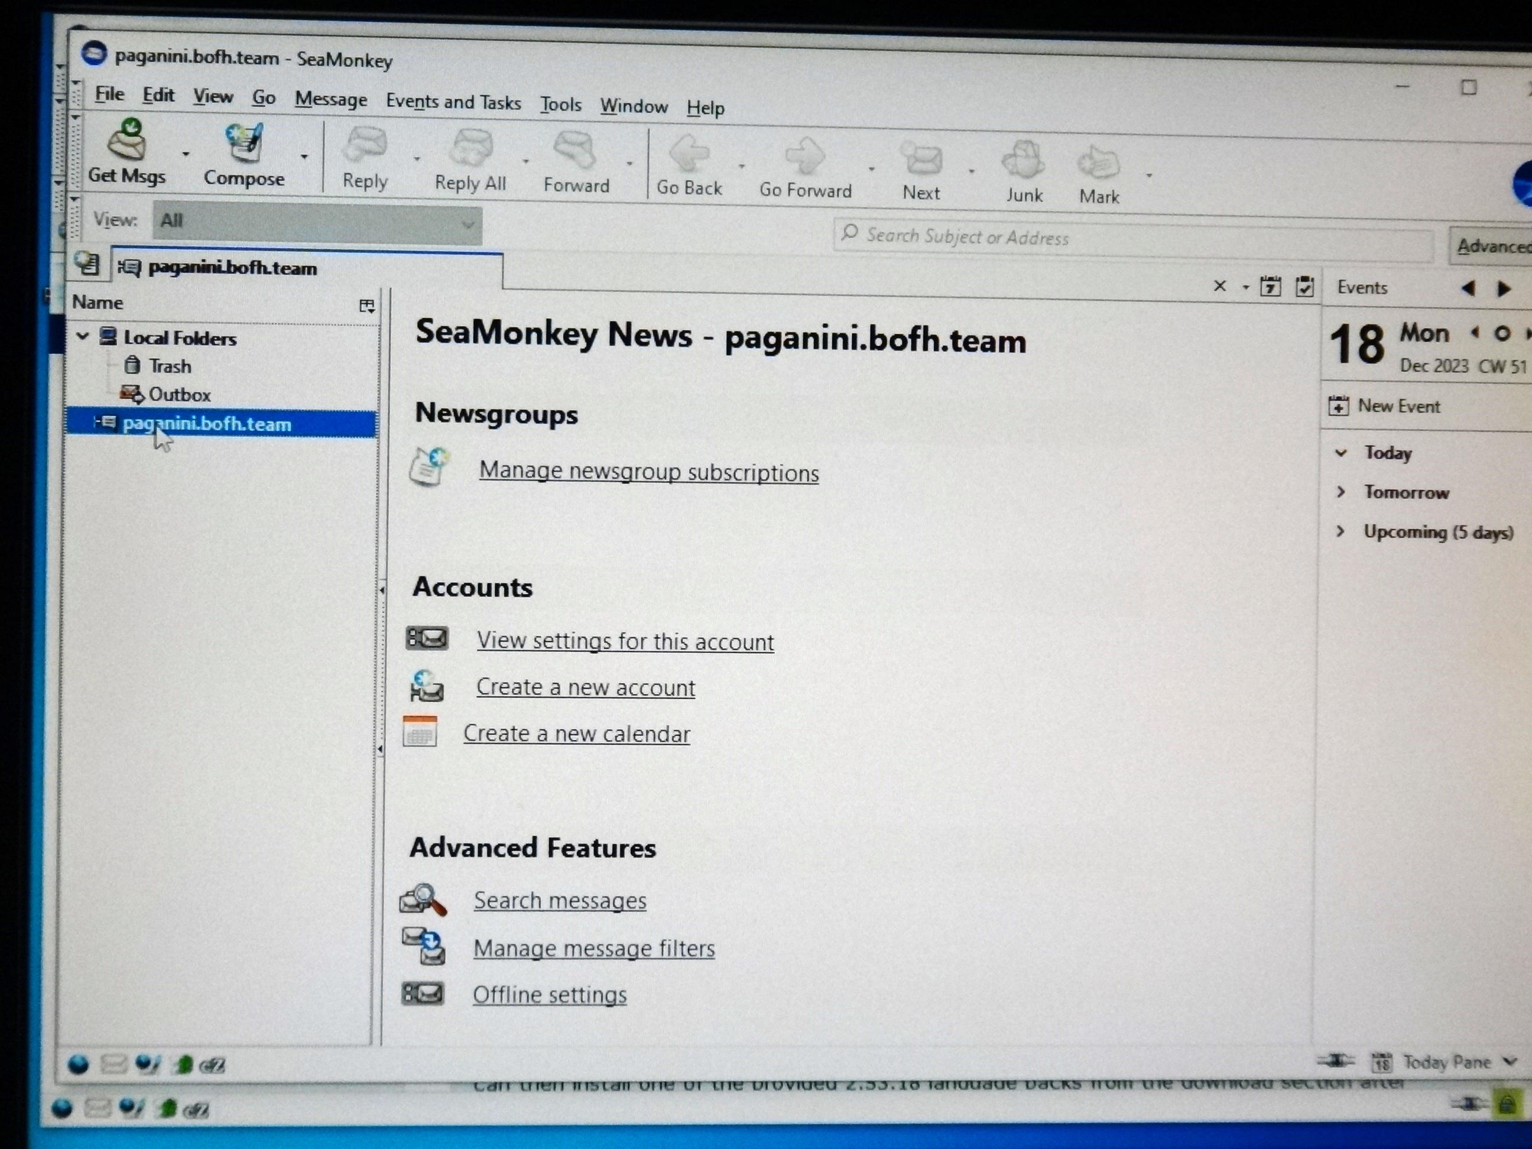Click the Advanced search button

1491,246
